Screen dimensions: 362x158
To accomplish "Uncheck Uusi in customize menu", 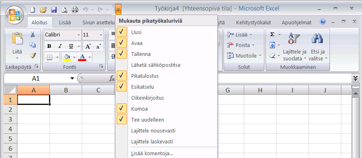I will tap(166, 32).
